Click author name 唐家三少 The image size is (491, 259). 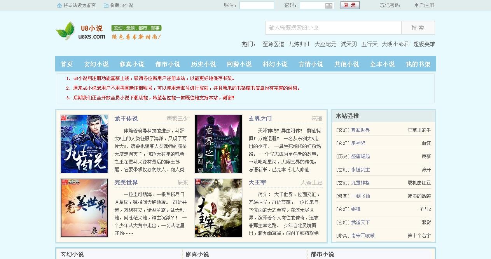pyautogui.click(x=177, y=119)
